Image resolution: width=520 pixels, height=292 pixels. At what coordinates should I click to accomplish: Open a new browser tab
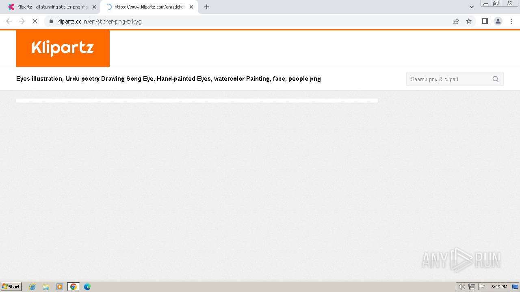point(207,7)
